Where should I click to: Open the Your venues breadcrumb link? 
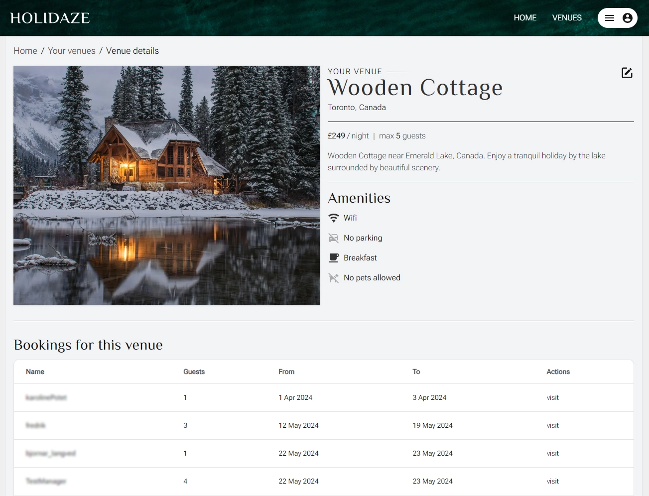(72, 50)
